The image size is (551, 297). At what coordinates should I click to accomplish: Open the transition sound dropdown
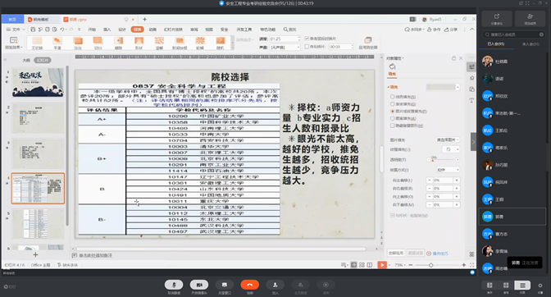[x=285, y=47]
